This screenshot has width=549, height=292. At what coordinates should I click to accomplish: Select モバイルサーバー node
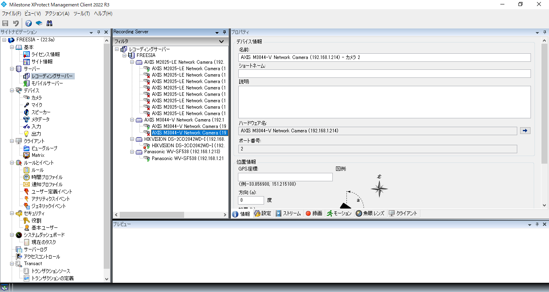47,83
